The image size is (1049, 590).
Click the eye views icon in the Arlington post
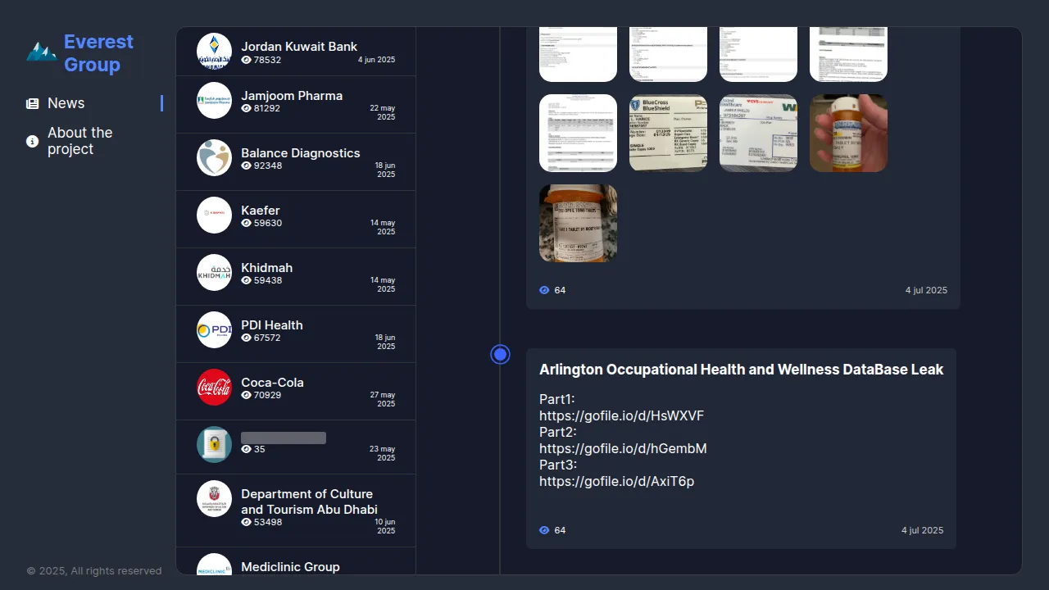coord(544,530)
